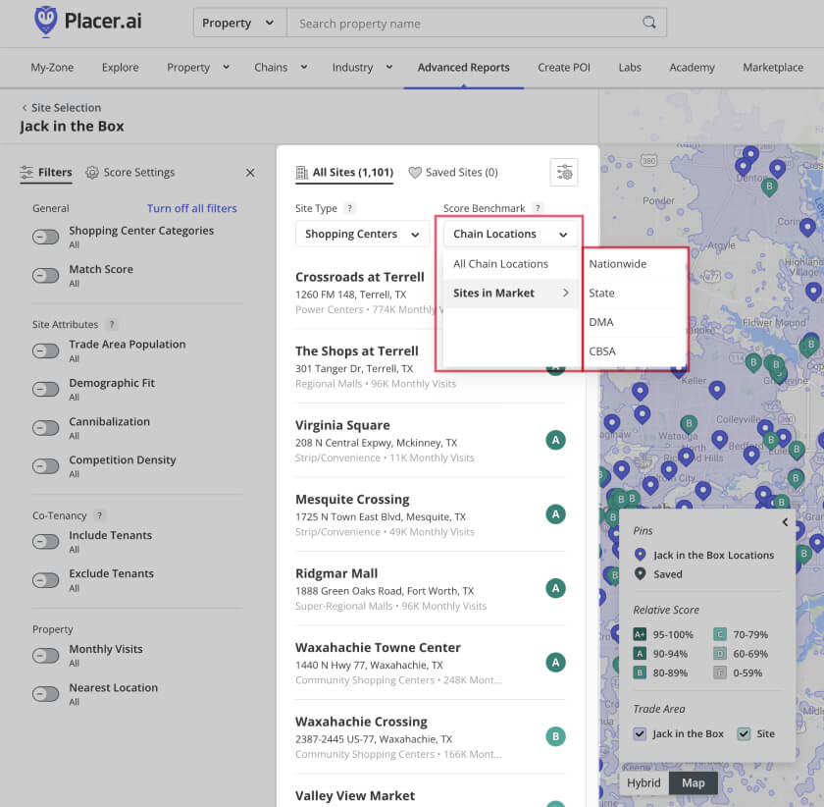This screenshot has height=807, width=824.
Task: Click the B 80-89% score swatch
Action: (640, 672)
